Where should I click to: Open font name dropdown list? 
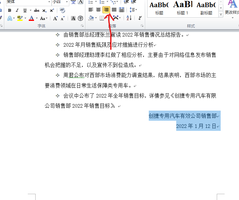click(x=49, y=2)
